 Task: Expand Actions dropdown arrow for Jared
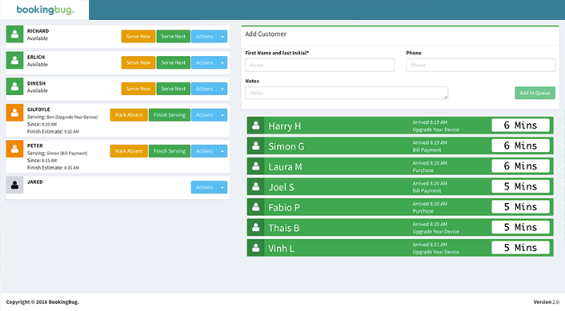click(x=222, y=188)
